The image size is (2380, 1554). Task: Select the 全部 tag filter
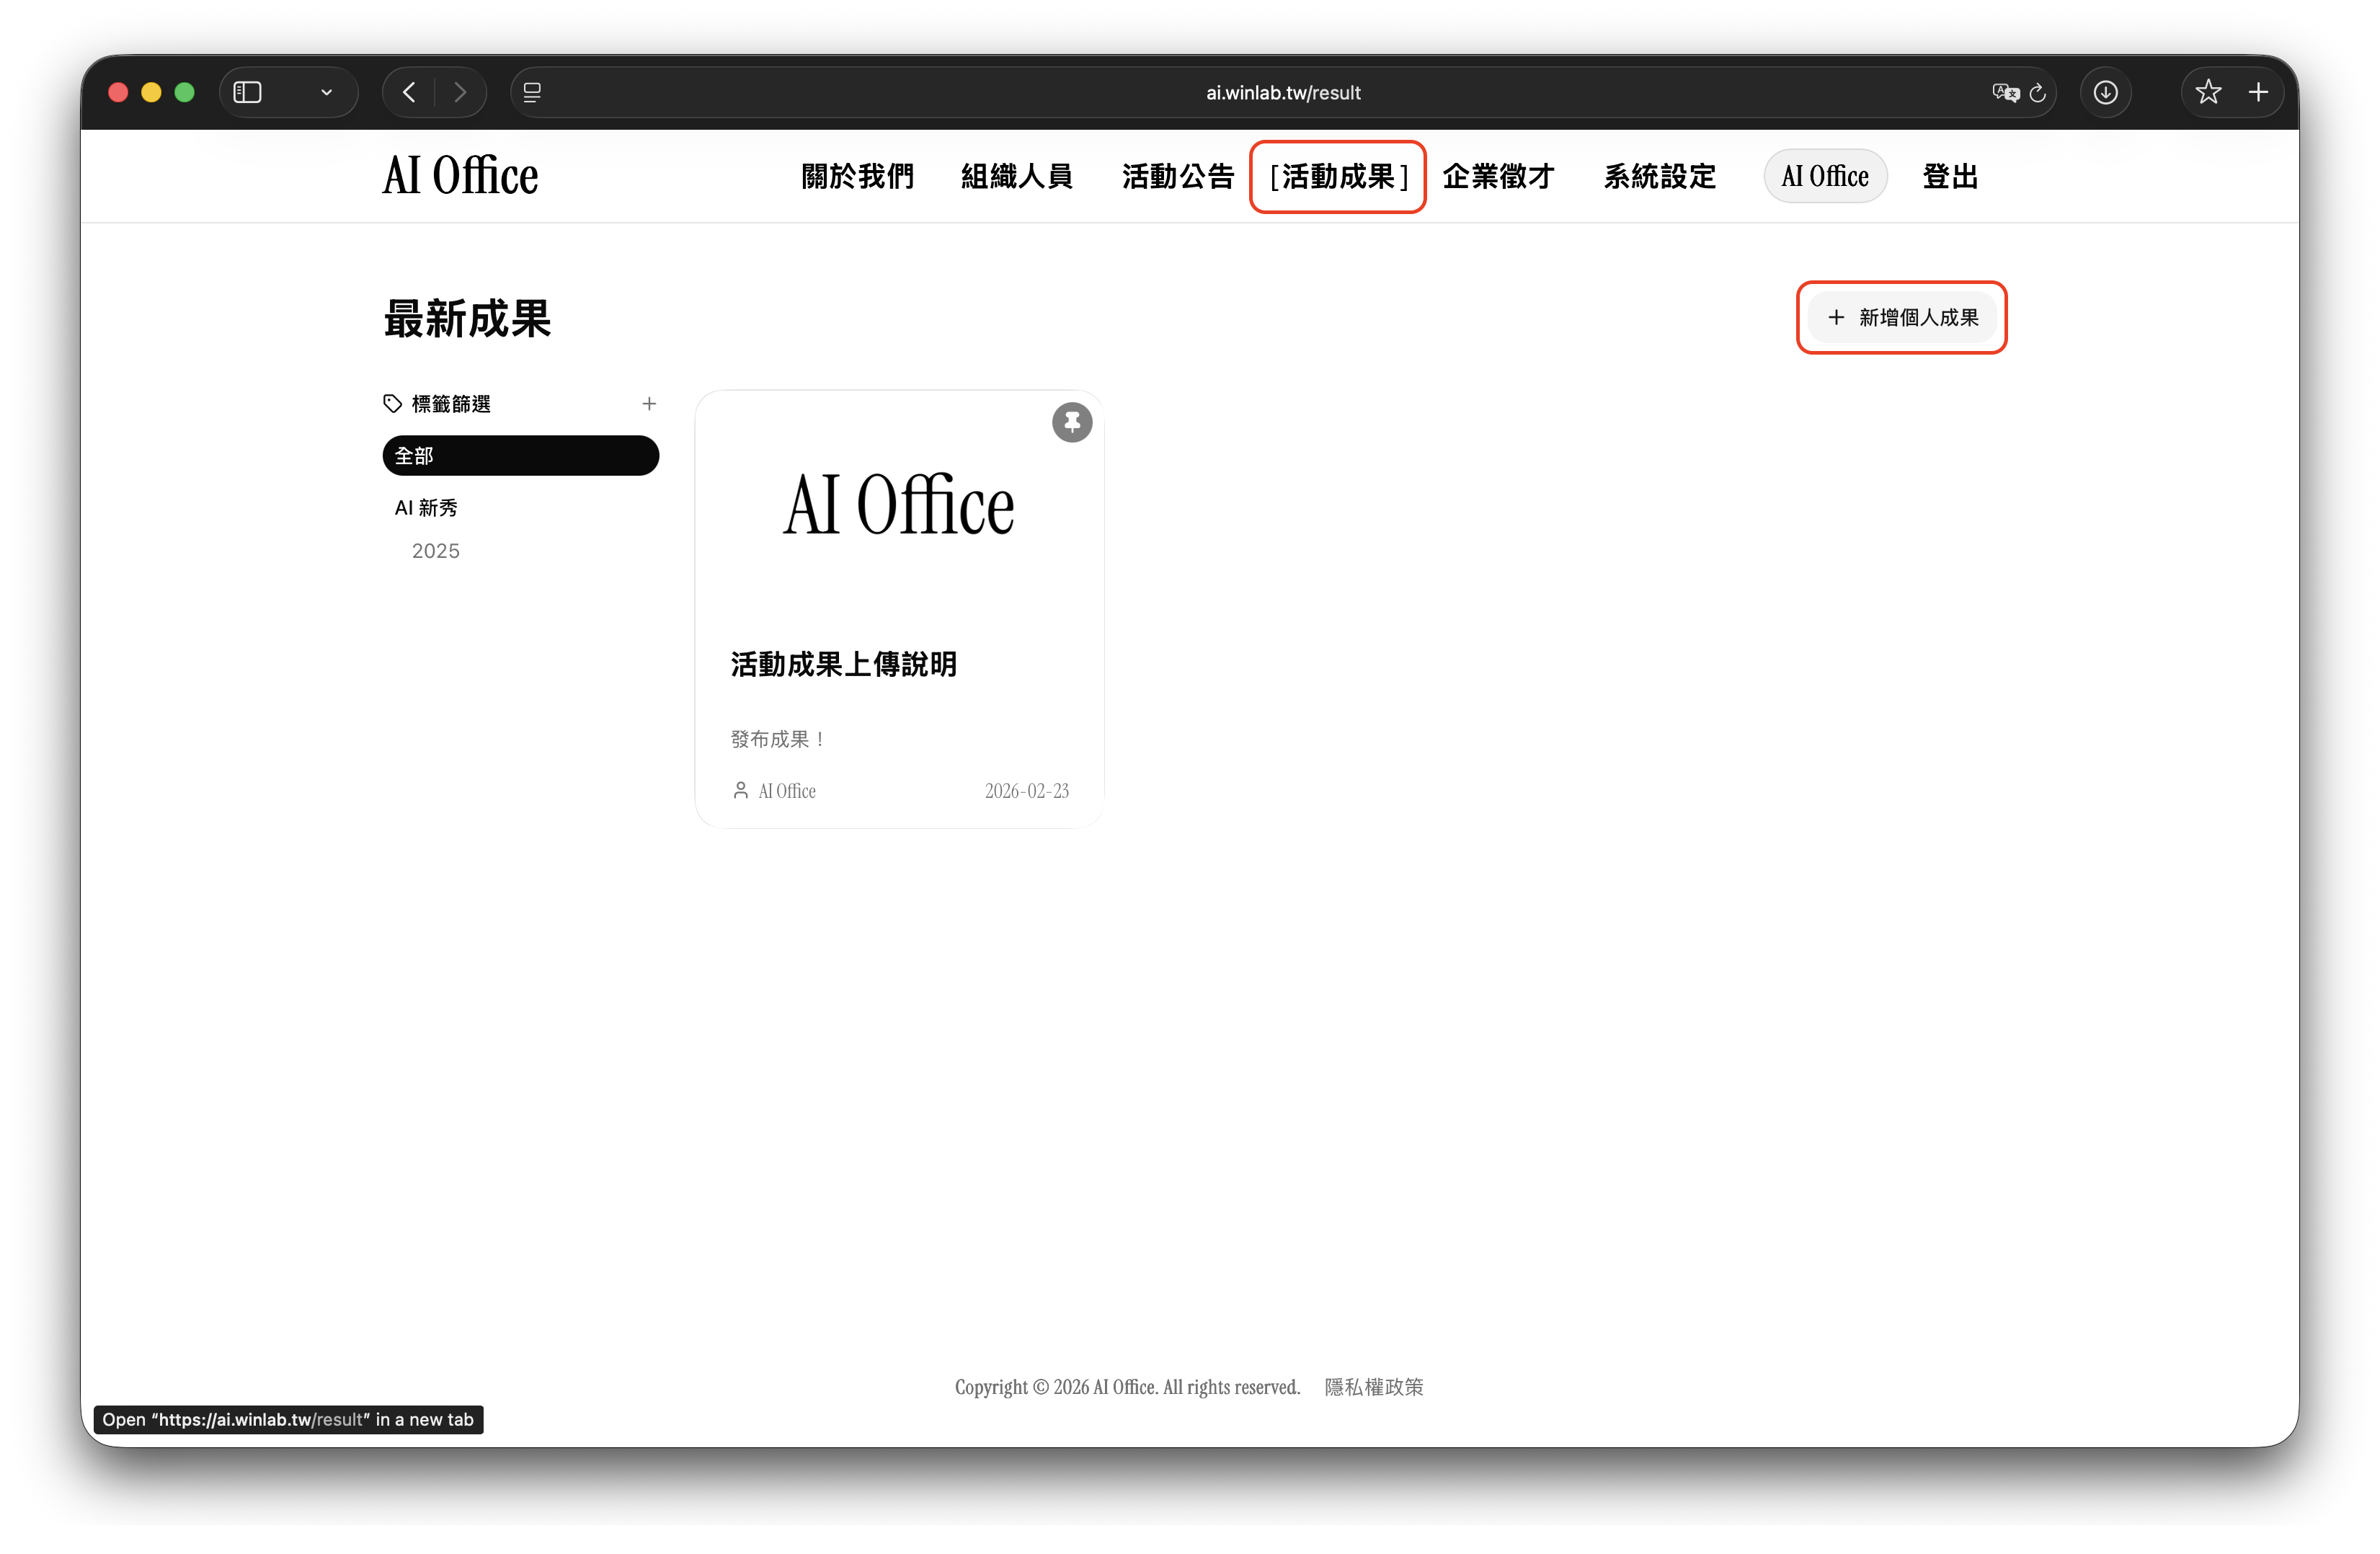520,455
